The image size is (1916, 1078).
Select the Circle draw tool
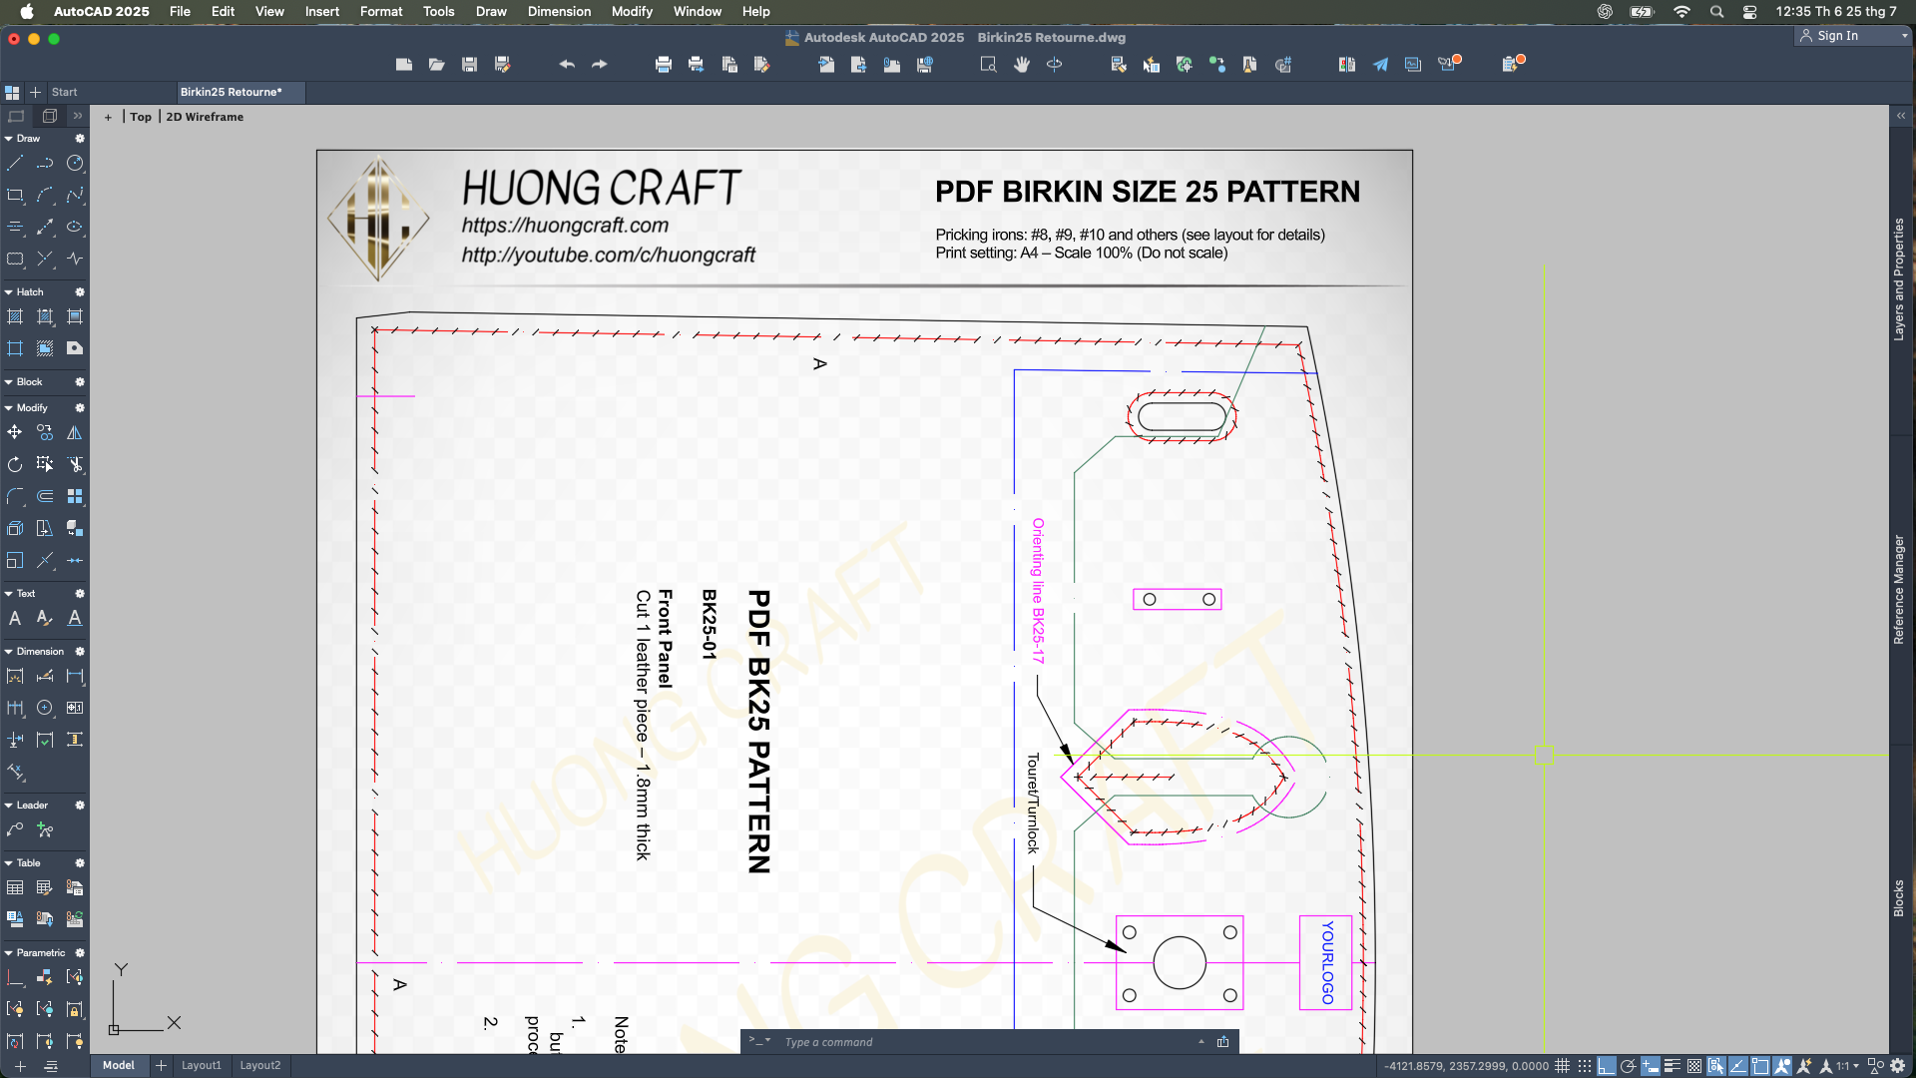click(75, 163)
